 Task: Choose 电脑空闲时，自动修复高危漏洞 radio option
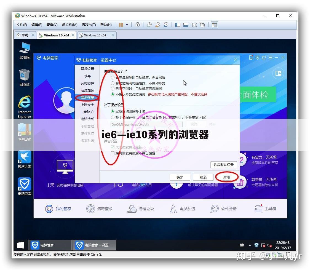point(113,89)
